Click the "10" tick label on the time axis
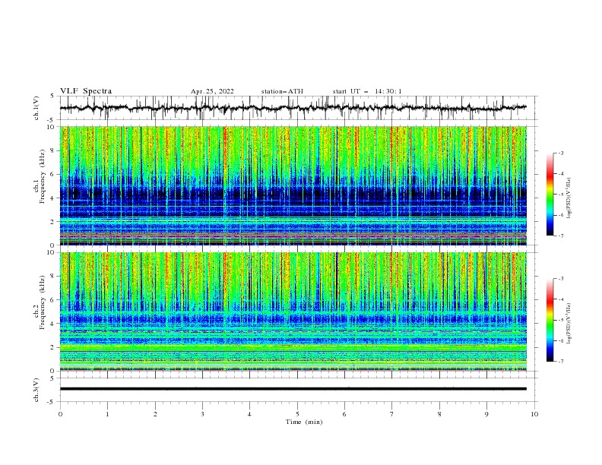This screenshot has width=602, height=465. click(x=534, y=414)
